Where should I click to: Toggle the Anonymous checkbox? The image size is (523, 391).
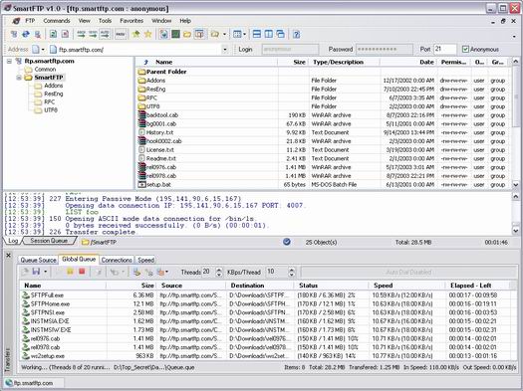(x=465, y=50)
